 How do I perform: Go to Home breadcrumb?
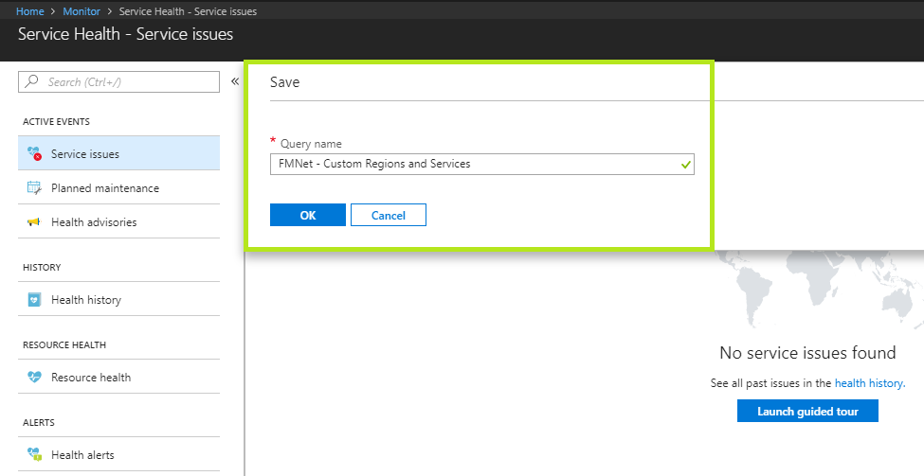tap(29, 11)
